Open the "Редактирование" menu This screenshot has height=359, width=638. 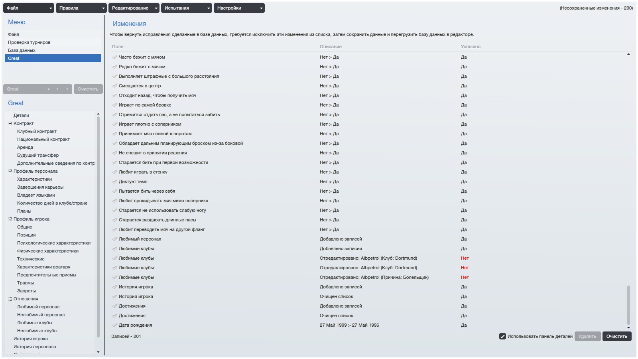tap(134, 8)
